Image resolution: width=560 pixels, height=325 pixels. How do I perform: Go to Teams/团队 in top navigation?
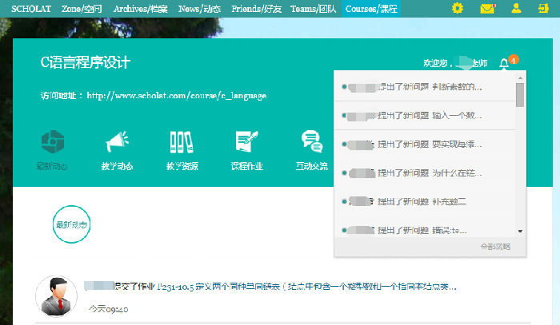[314, 9]
